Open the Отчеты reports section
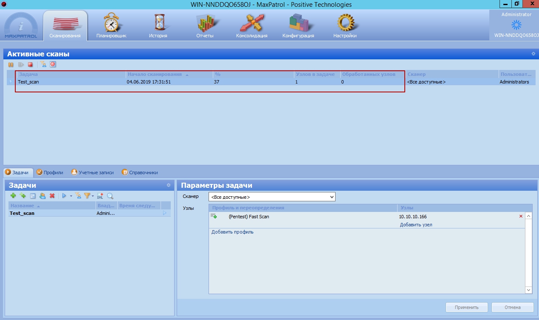The width and height of the screenshot is (539, 320). [204, 26]
